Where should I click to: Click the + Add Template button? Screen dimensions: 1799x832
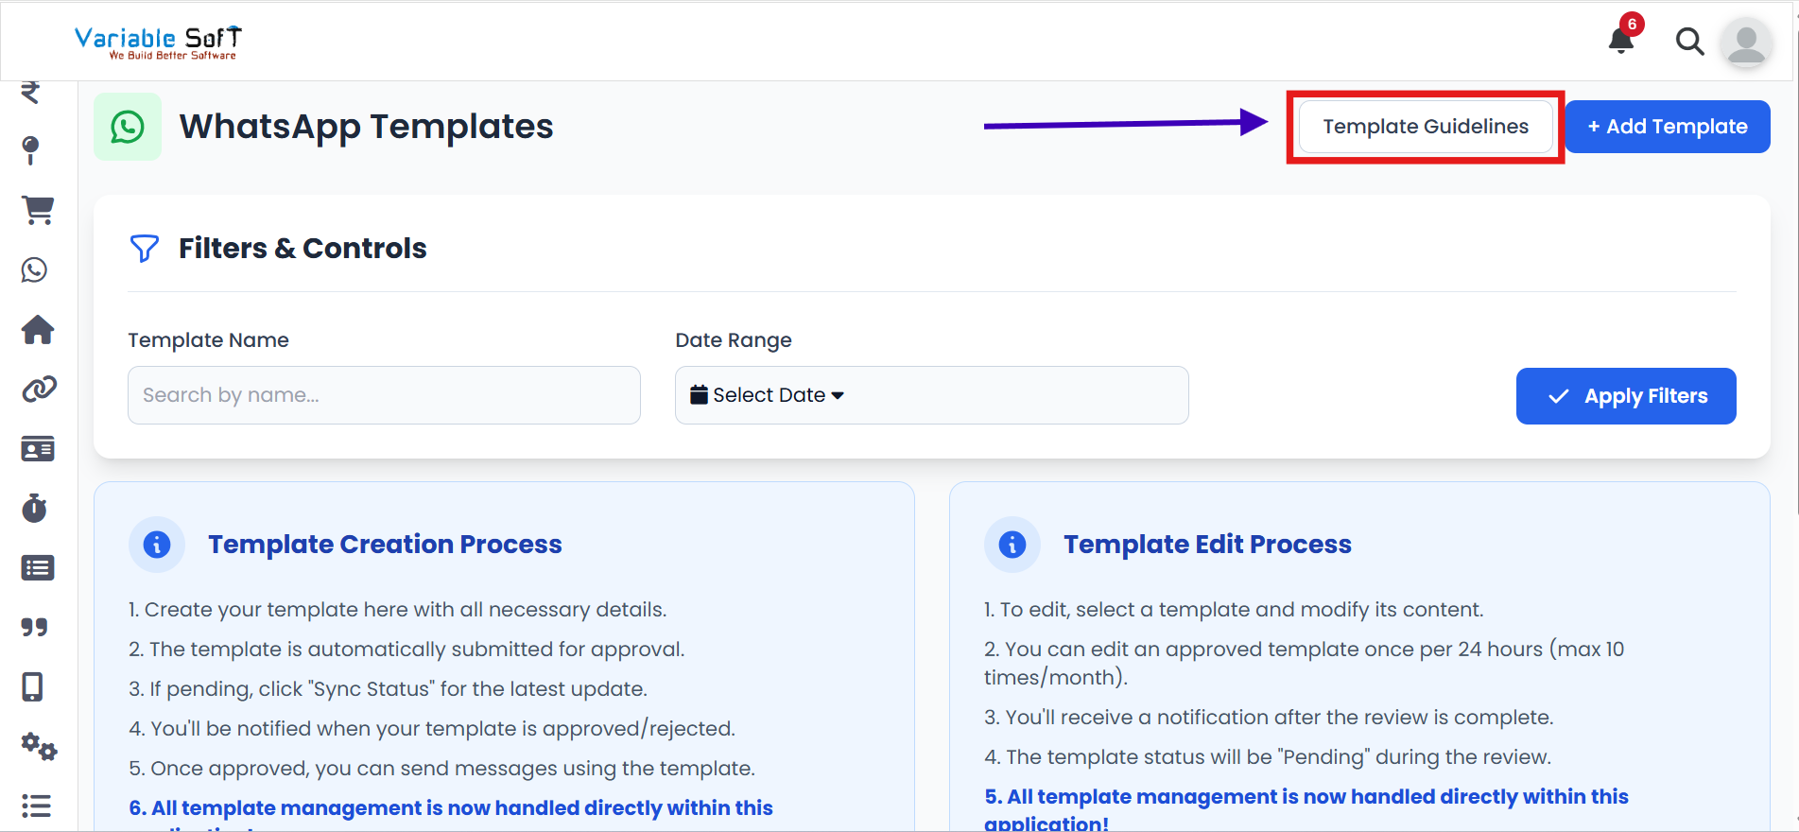[x=1667, y=126]
